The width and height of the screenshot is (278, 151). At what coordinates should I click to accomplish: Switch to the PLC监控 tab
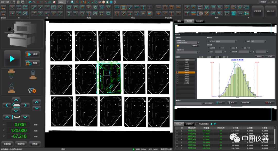[199, 21]
